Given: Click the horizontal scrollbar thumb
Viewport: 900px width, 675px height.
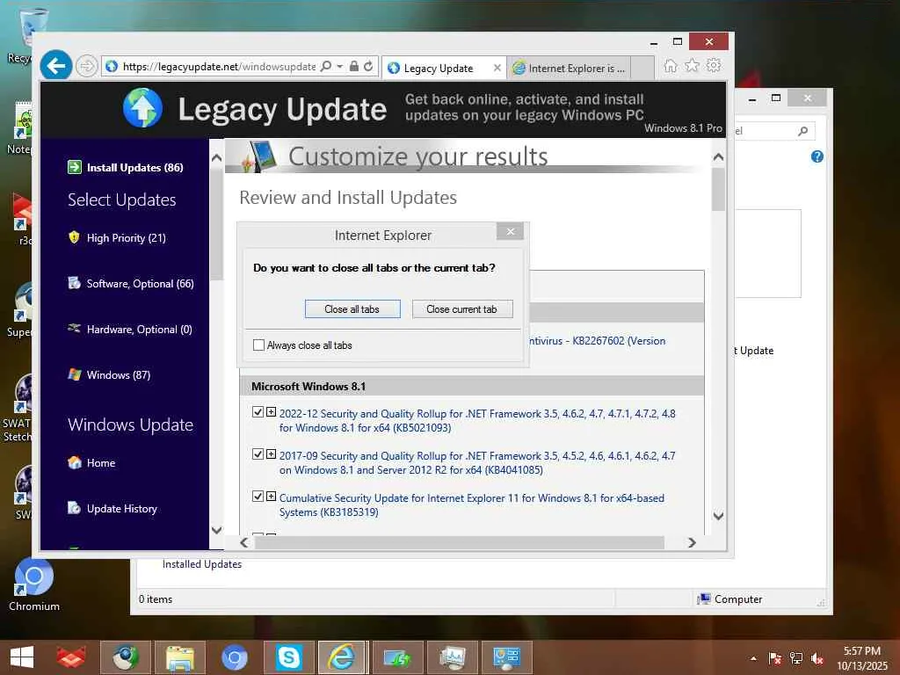Looking at the screenshot, I should point(459,542).
